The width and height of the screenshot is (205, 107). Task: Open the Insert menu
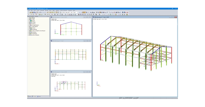tap(38, 10)
